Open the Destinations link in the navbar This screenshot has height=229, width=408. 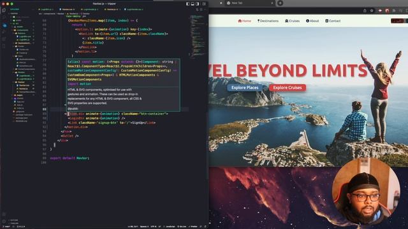click(x=268, y=21)
